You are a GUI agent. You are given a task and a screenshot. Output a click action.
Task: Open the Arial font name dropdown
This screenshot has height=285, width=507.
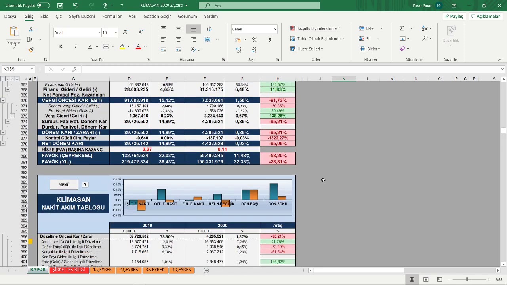[x=99, y=32]
